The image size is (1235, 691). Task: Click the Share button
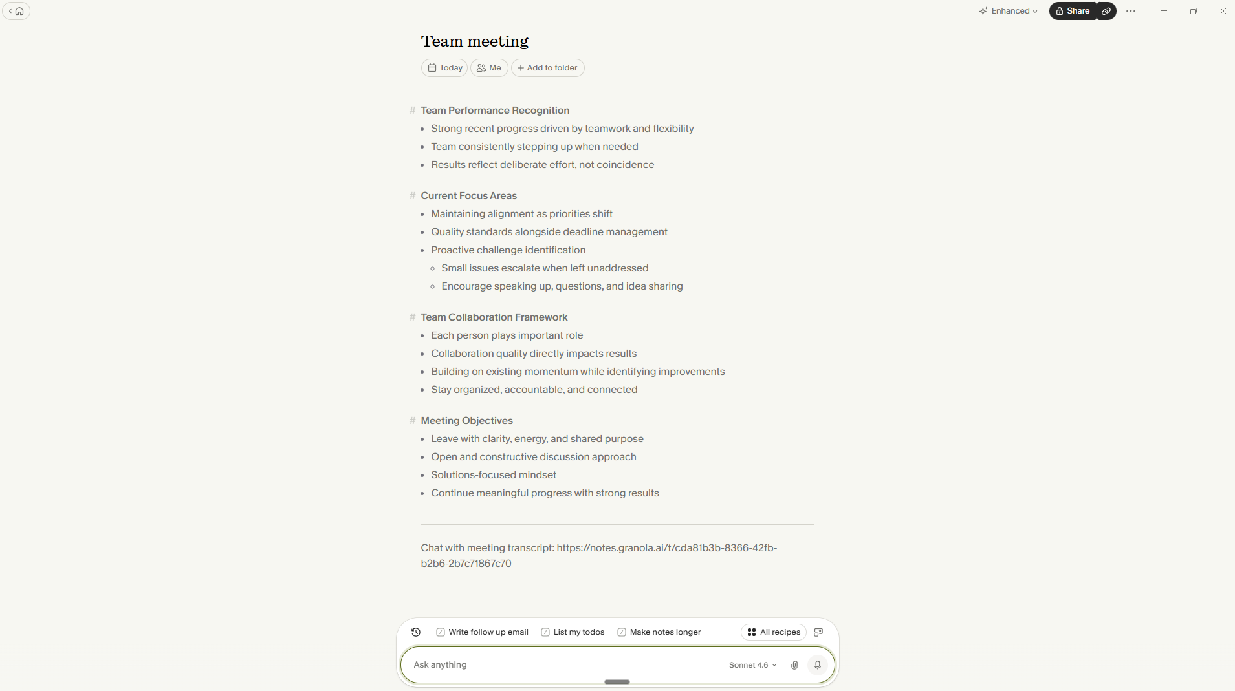point(1071,11)
